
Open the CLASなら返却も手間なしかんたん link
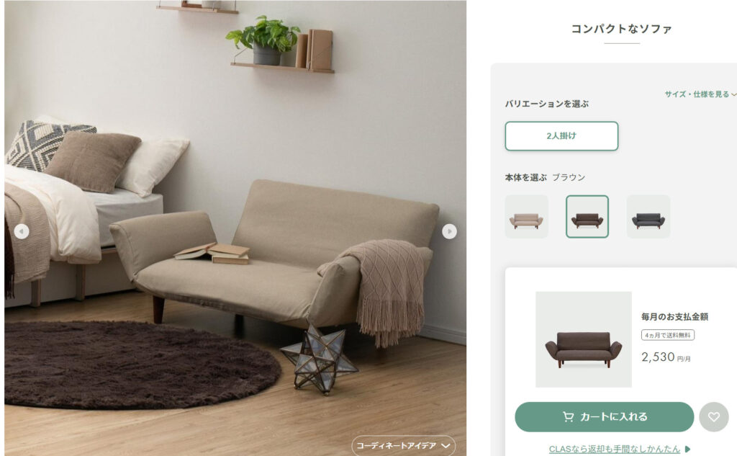615,449
